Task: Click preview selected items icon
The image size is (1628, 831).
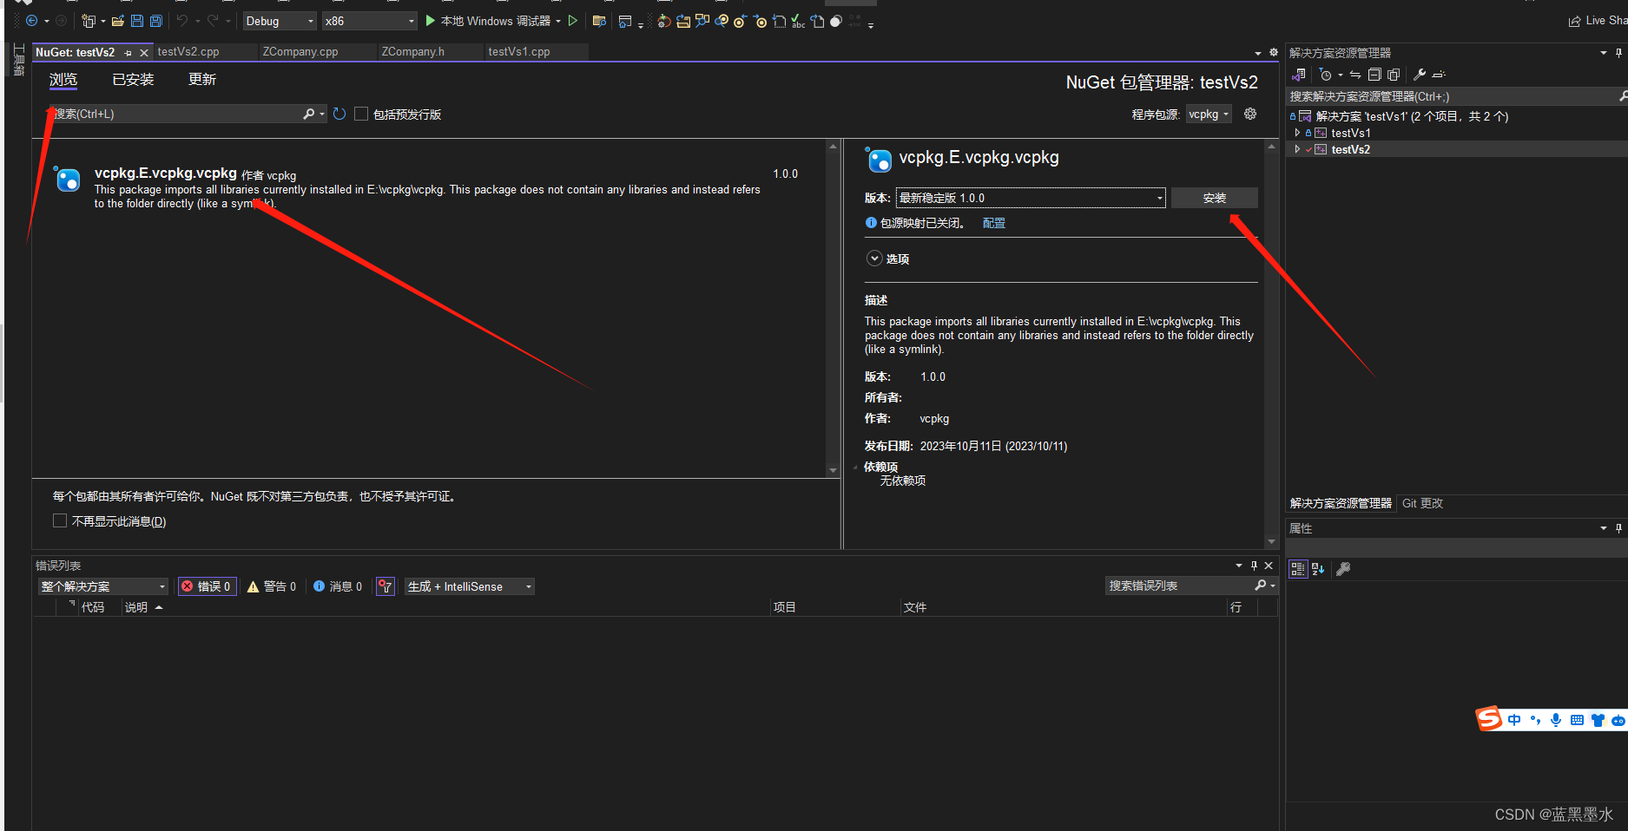Action: coord(1439,75)
